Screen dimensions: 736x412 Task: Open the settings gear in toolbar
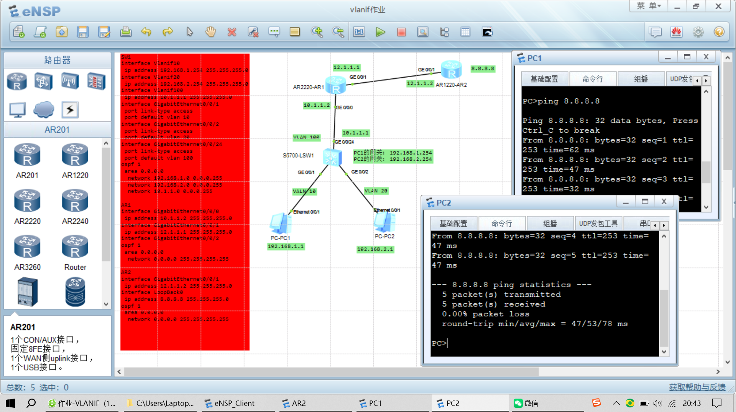[x=698, y=32]
